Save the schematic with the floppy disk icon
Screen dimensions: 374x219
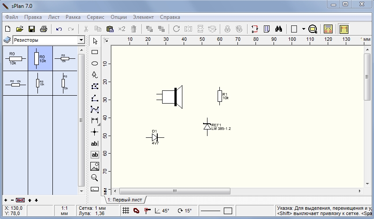click(31, 29)
